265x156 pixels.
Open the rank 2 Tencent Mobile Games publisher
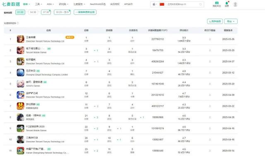(36, 52)
